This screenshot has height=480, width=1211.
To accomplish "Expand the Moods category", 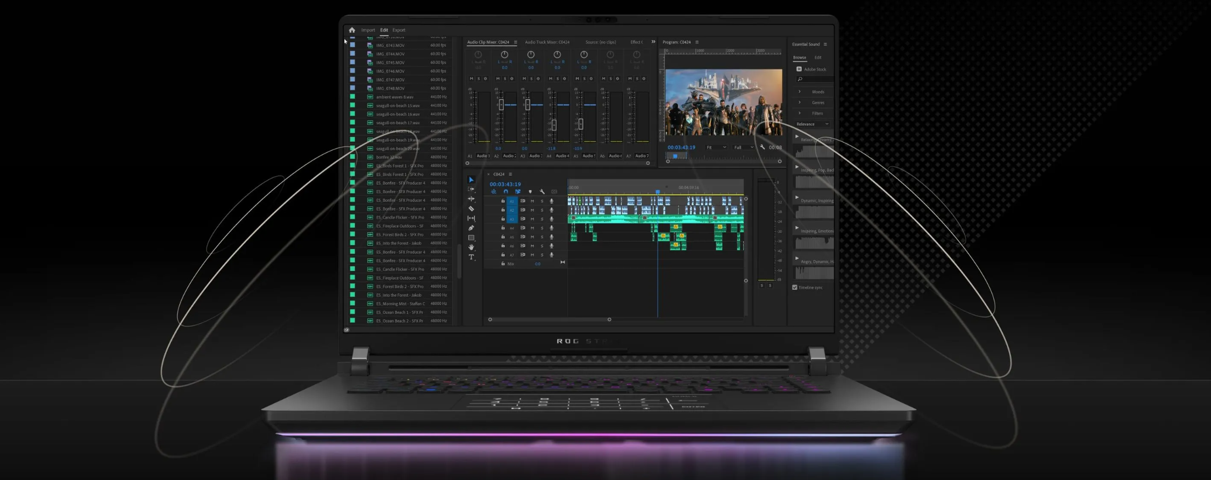I will pos(800,92).
